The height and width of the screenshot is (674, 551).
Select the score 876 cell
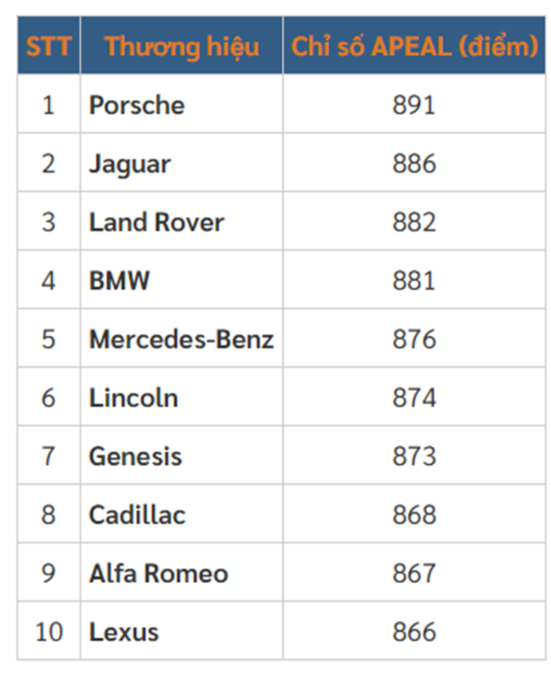414,339
